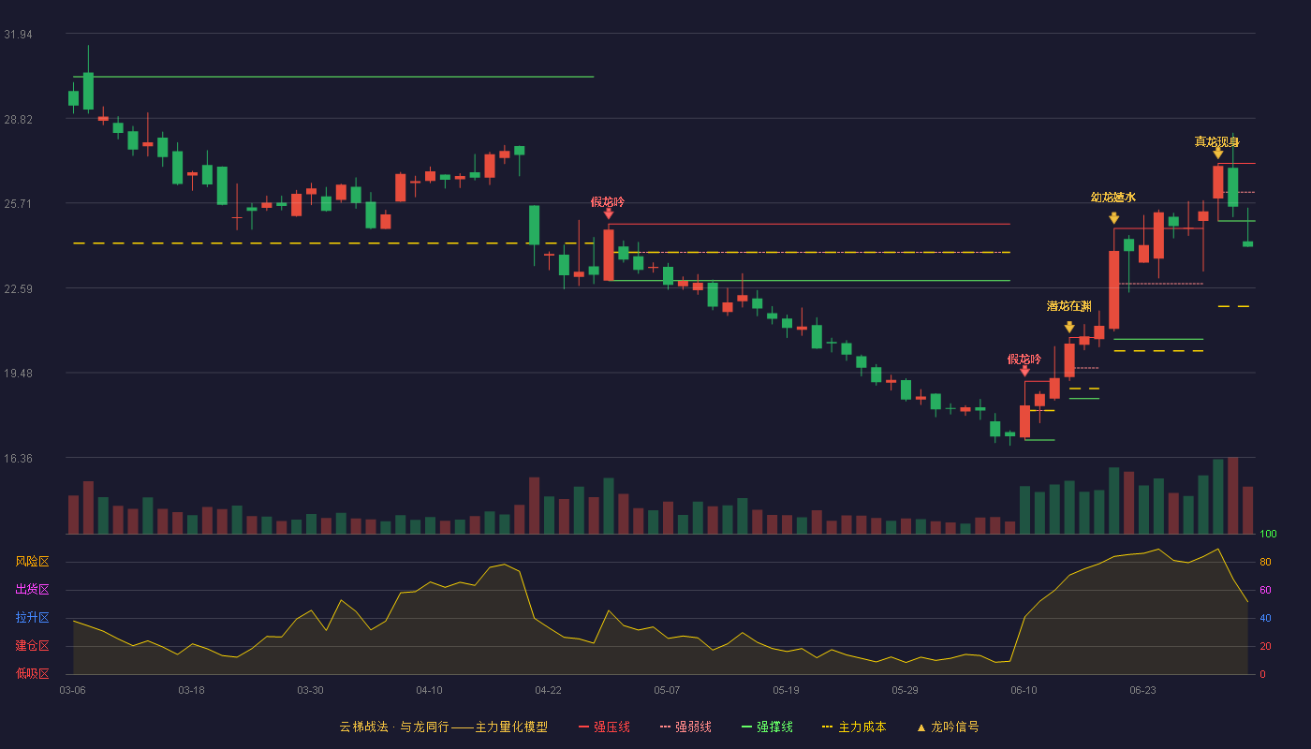Select the 低吸区 zone label

(x=33, y=673)
